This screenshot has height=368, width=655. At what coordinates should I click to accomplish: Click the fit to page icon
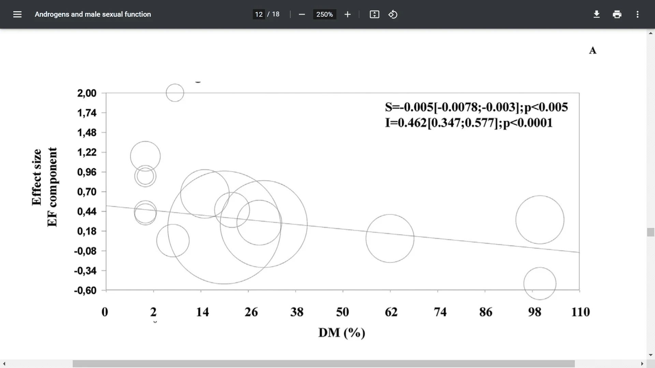[374, 14]
